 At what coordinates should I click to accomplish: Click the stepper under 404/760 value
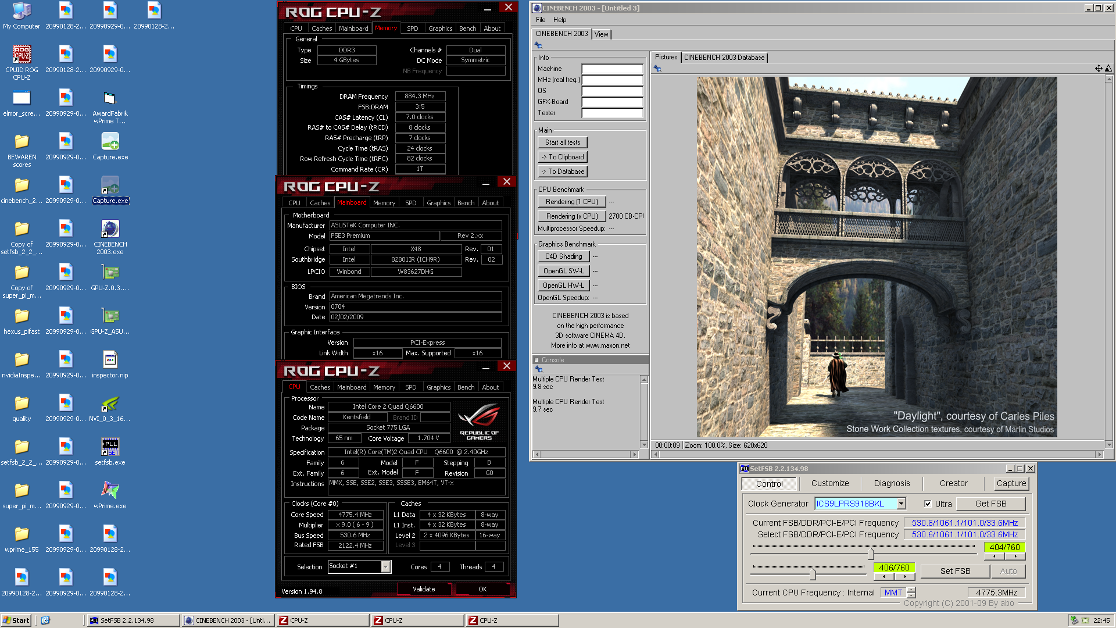pyautogui.click(x=1004, y=556)
